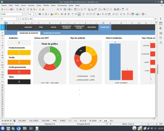This screenshot has height=131, width=164.
Task: Add decimal place icon
Action: [x=113, y=14]
